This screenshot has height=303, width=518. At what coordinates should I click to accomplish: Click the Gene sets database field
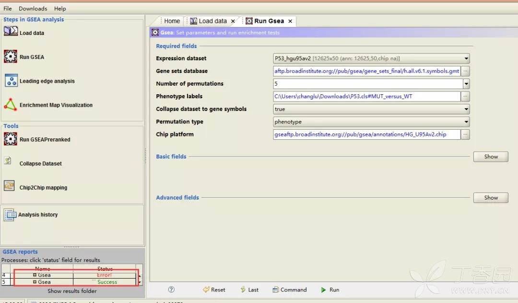pos(367,71)
